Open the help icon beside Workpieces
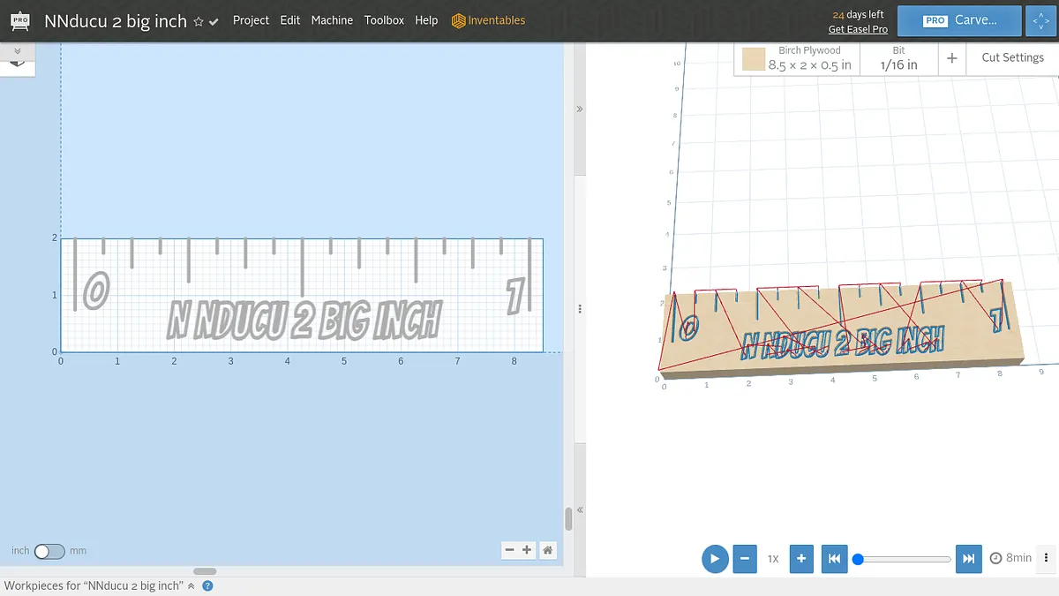Viewport: 1059px width, 596px height. [x=207, y=585]
